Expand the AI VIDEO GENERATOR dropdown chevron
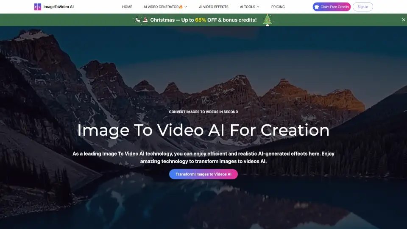This screenshot has height=229, width=407. (186, 7)
